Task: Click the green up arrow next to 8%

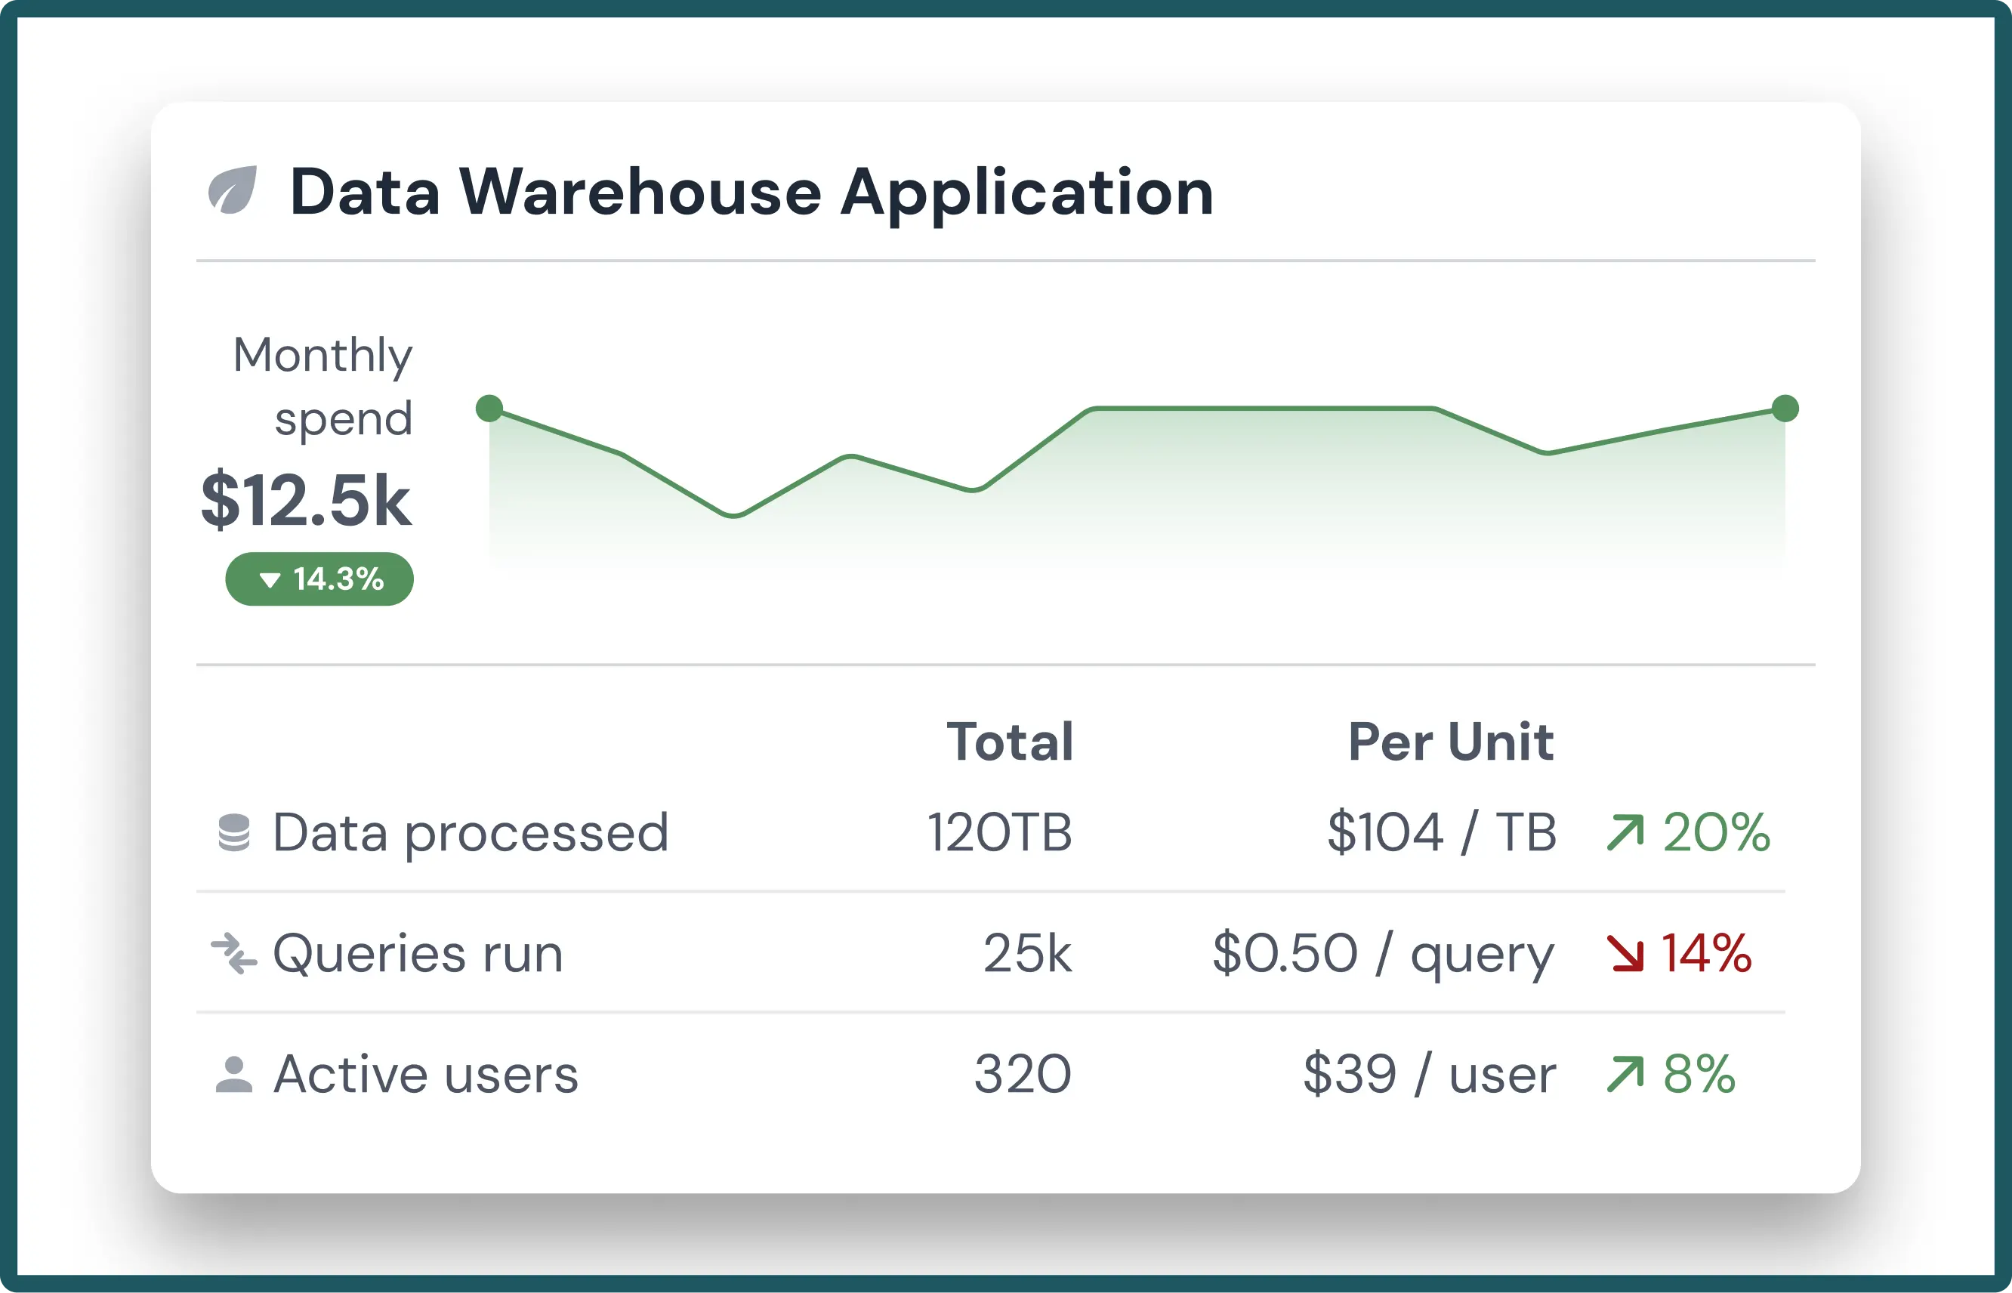Action: [x=1625, y=1075]
